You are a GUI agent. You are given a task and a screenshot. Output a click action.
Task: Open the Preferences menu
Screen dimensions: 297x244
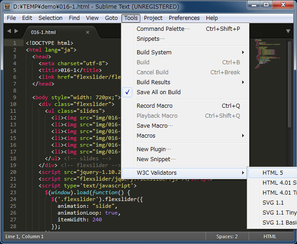(x=184, y=18)
